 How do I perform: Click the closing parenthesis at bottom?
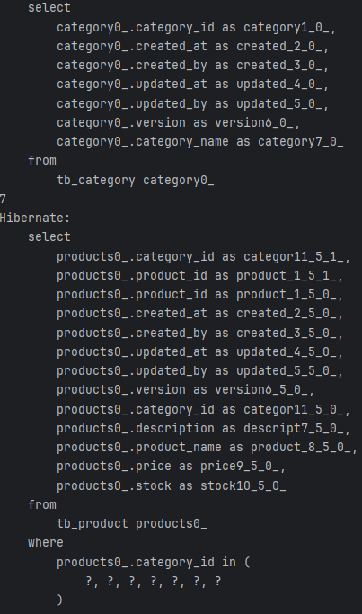point(59,600)
